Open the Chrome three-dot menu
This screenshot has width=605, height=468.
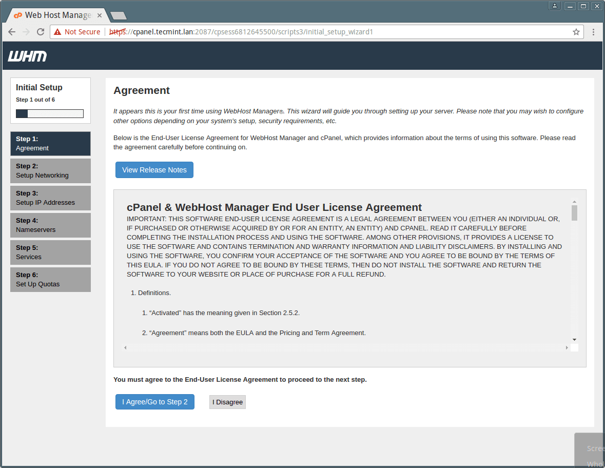pos(593,32)
